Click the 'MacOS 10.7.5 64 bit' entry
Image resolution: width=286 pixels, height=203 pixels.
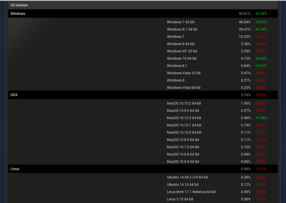(x=183, y=147)
